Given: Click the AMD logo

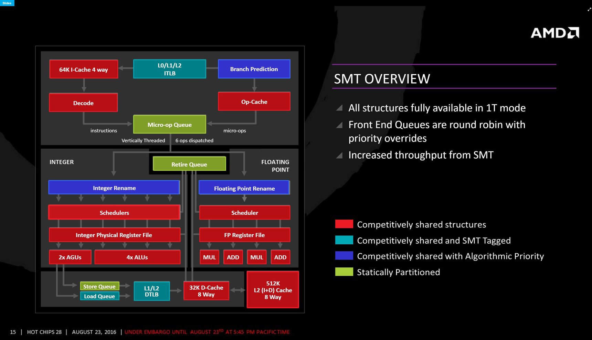Looking at the screenshot, I should click(555, 33).
